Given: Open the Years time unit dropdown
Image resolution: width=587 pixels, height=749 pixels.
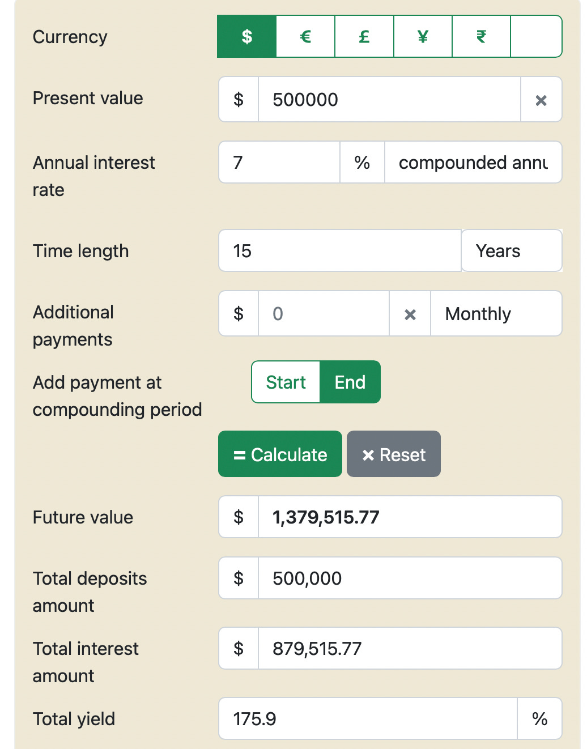Looking at the screenshot, I should coord(512,251).
